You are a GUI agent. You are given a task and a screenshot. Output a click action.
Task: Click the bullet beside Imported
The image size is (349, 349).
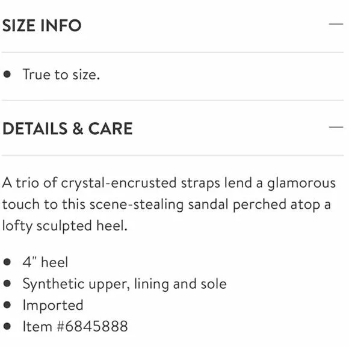coord(7,304)
